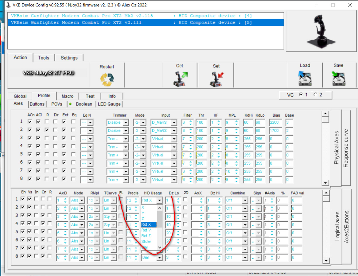Click the Save hard drive icon
This screenshot has width=358, height=276.
[x=338, y=79]
